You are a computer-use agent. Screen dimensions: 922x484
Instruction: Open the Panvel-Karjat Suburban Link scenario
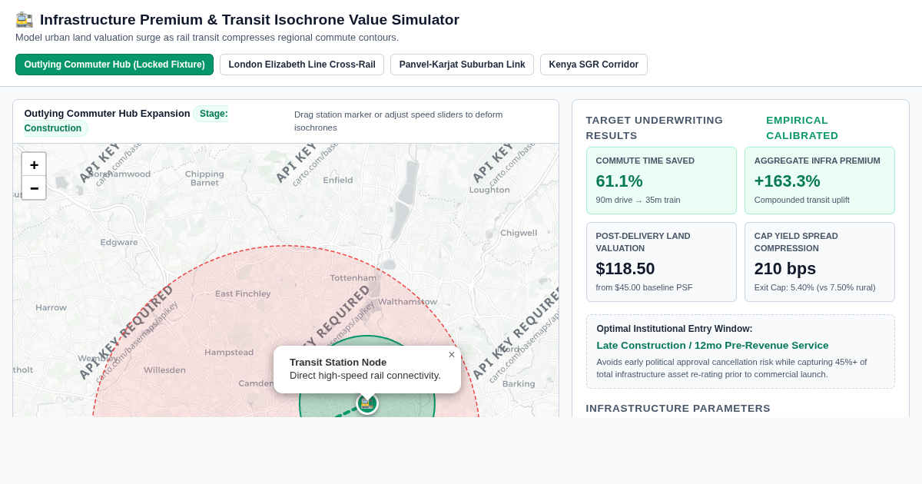(462, 65)
